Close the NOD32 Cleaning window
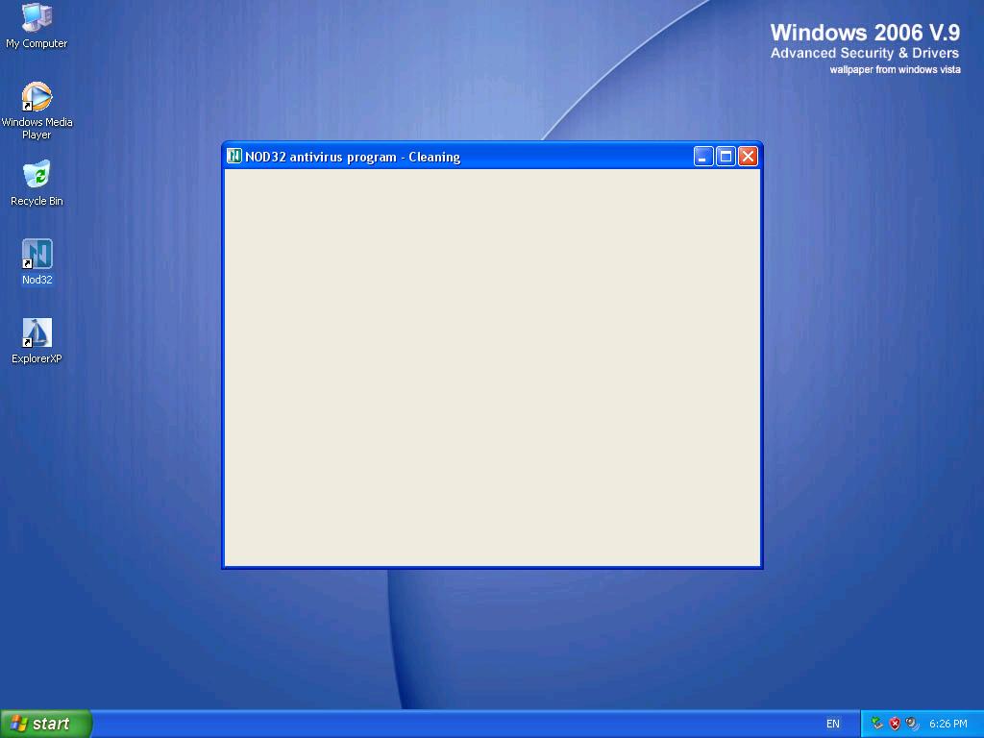 click(748, 157)
